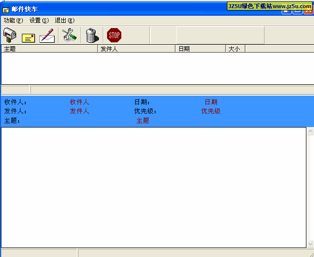Screen dimensions: 314x257
Task: Click the red 收件人 value text
Action: 79,102
